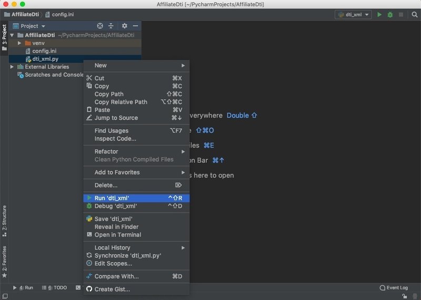421x300 pixels.
Task: Run the dti_xml configuration with green play button
Action: (379, 15)
